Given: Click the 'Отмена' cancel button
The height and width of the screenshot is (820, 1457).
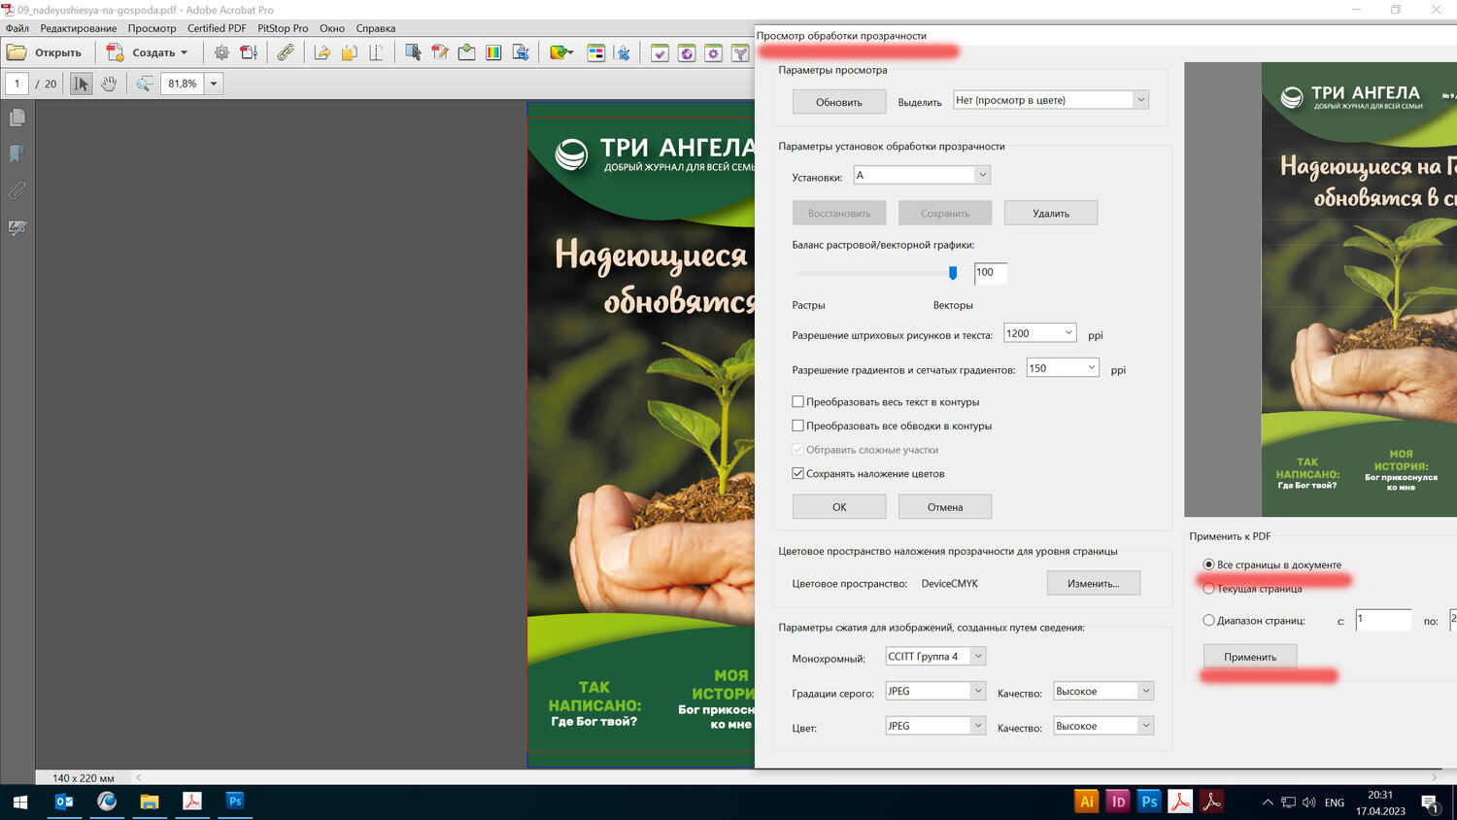Looking at the screenshot, I should pos(945,507).
